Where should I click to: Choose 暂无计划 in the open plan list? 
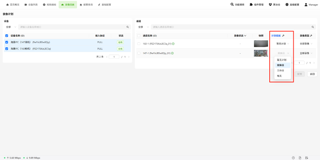(x=283, y=60)
